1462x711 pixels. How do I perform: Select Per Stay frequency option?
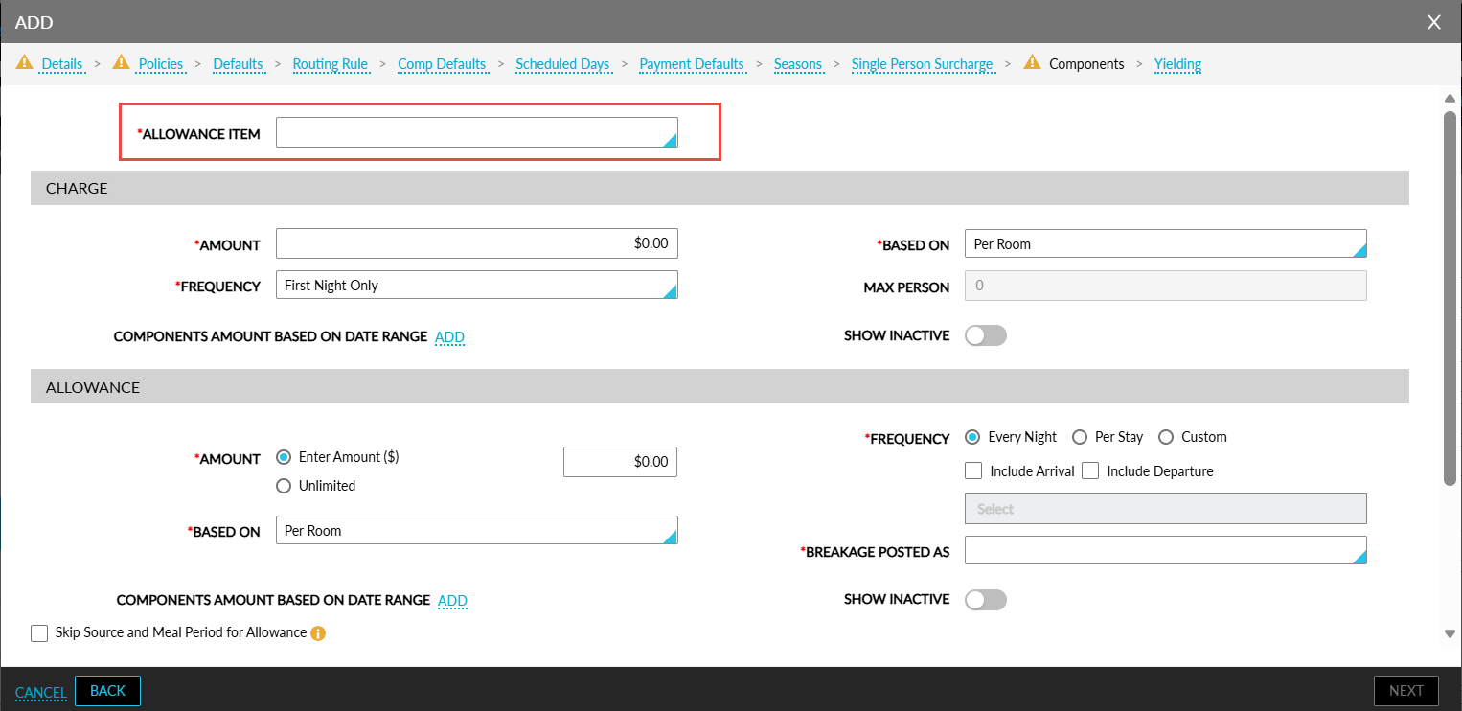[1079, 437]
